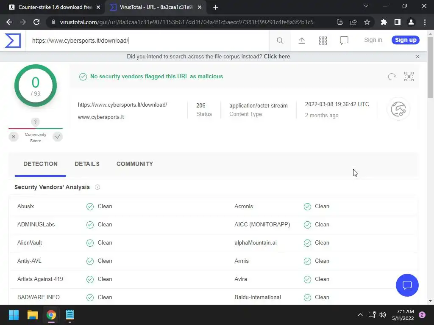The image size is (434, 325).
Task: Click the ADMINUSLabs vendor name
Action: pos(36,224)
